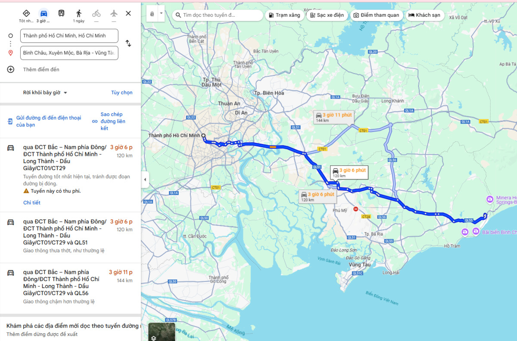Image resolution: width=517 pixels, height=341 pixels.
Task: Click 'Sao chép đường liên kết'
Action: [113, 121]
